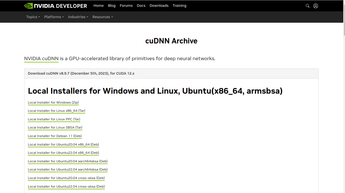Download Ubuntu22.04 x86_64 (Deb) installer
The image size is (345, 193).
click(63, 153)
